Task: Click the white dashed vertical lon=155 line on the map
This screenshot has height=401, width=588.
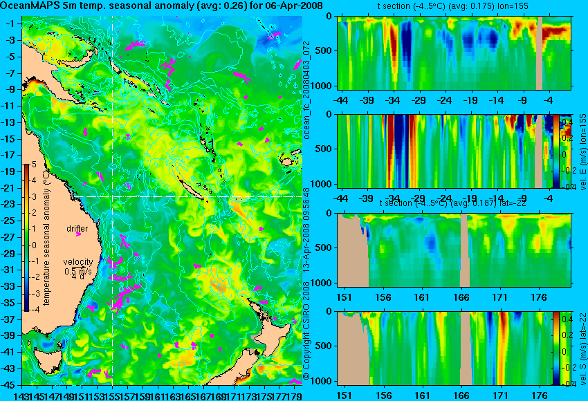Action: click(x=113, y=200)
